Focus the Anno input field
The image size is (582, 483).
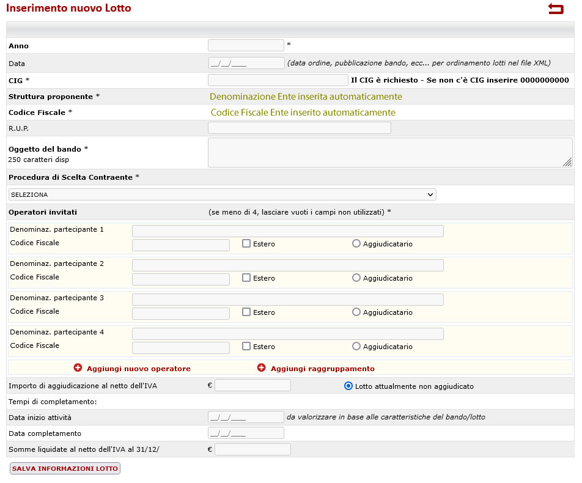point(246,45)
